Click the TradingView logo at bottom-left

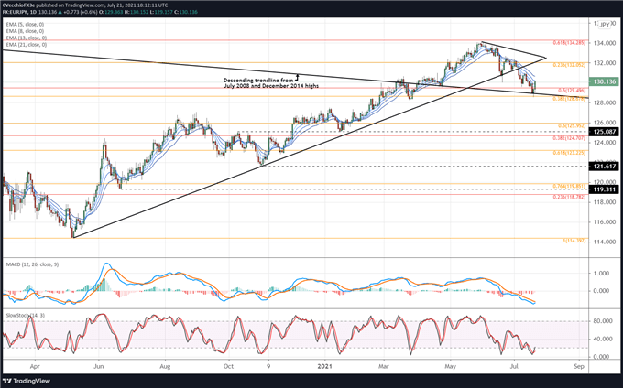point(27,381)
